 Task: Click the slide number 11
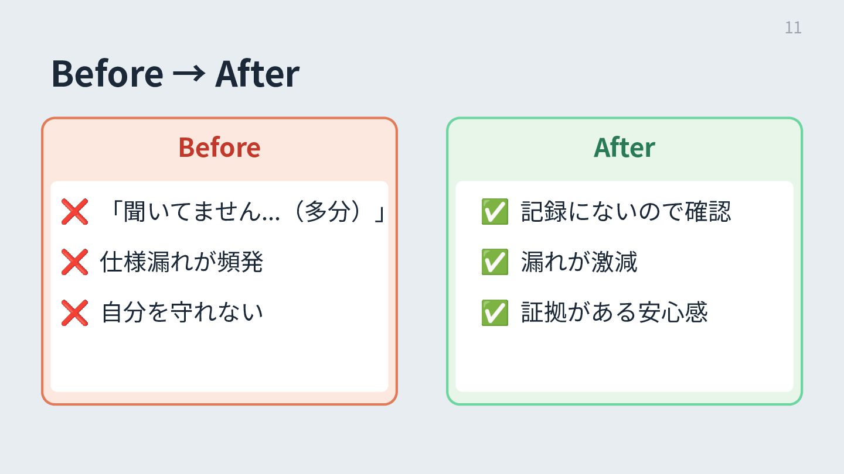click(x=793, y=28)
